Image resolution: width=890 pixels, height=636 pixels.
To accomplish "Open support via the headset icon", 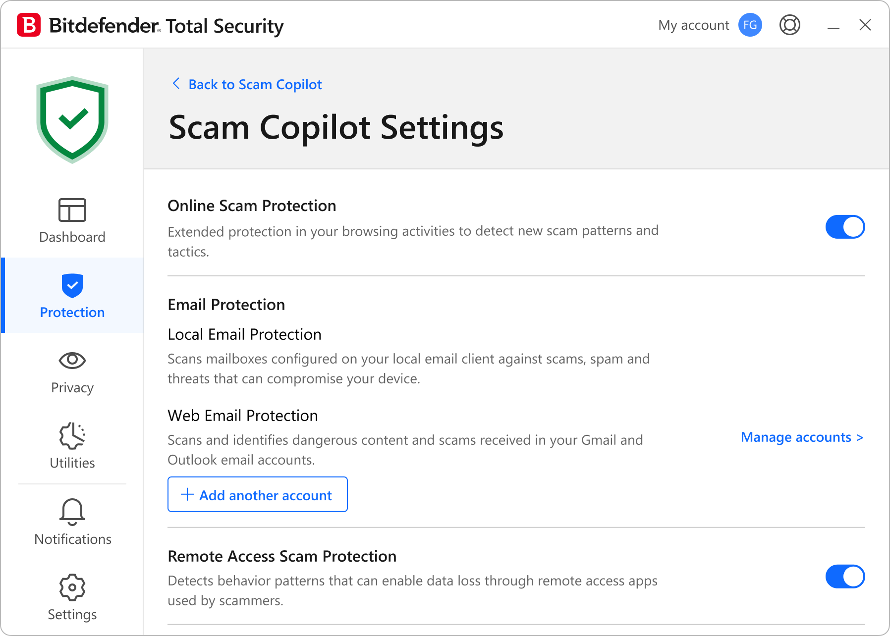I will click(x=790, y=25).
